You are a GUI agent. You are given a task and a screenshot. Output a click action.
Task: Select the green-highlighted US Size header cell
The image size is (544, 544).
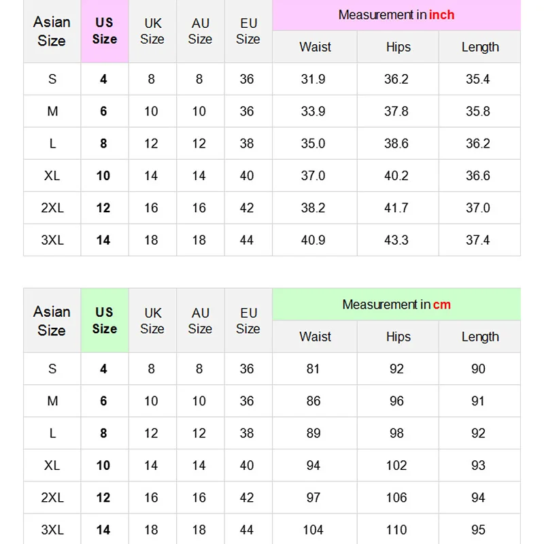[104, 320]
